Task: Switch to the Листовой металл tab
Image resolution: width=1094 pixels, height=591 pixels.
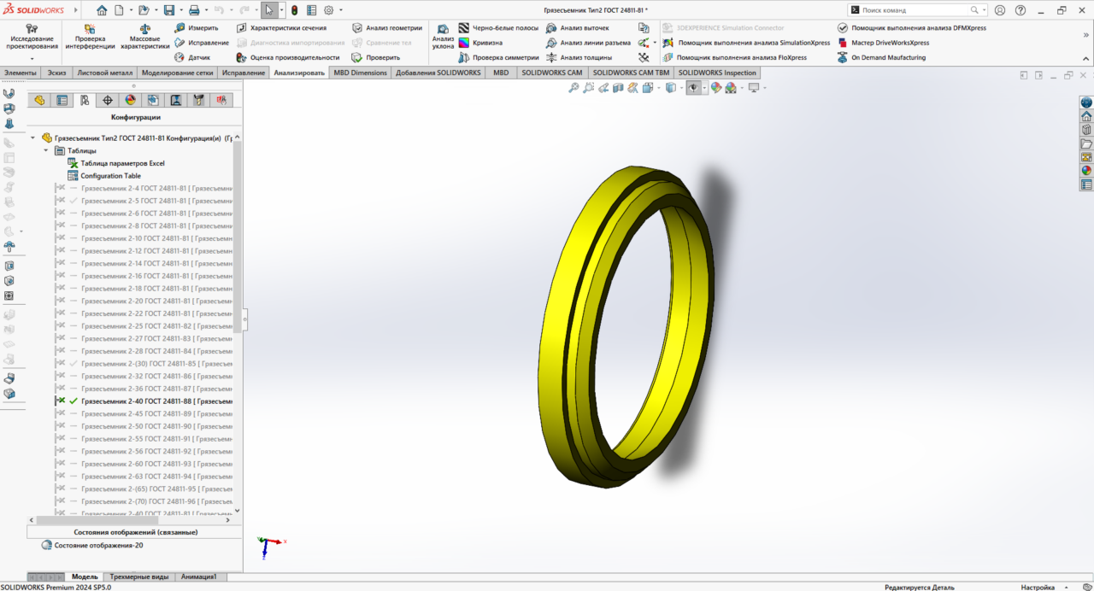Action: tap(105, 73)
